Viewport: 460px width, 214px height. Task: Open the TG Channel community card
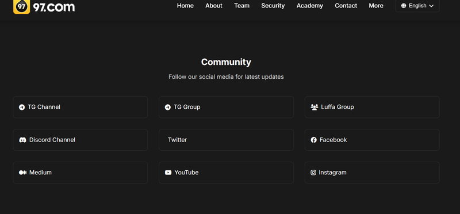tap(80, 107)
